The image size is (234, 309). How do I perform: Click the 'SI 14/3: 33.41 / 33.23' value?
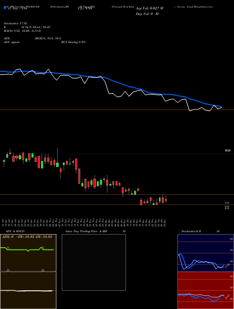coord(36,27)
